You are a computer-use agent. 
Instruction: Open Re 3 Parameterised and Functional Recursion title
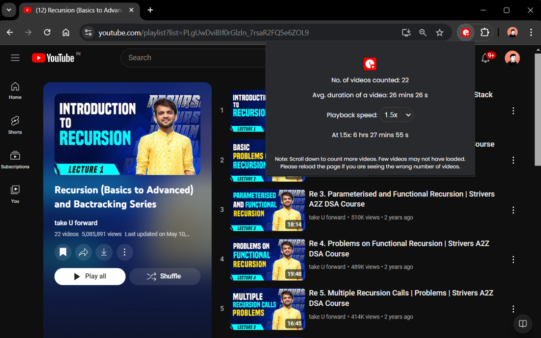pos(402,199)
